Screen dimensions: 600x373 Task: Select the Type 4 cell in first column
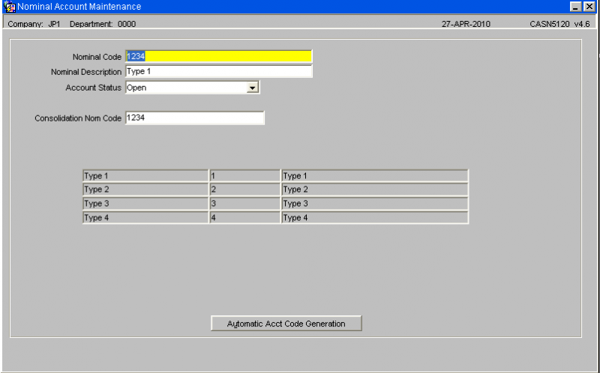click(x=145, y=217)
